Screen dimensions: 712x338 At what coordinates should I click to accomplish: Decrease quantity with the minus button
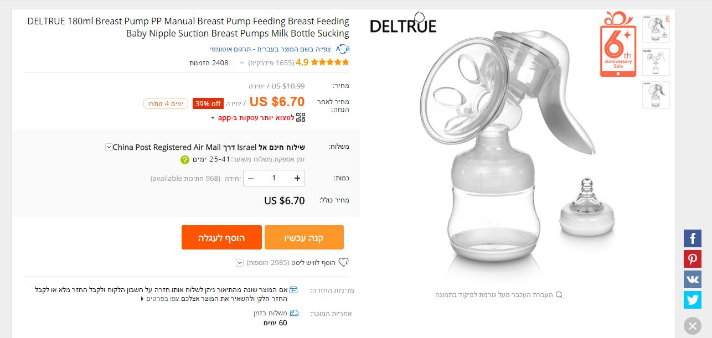[251, 178]
